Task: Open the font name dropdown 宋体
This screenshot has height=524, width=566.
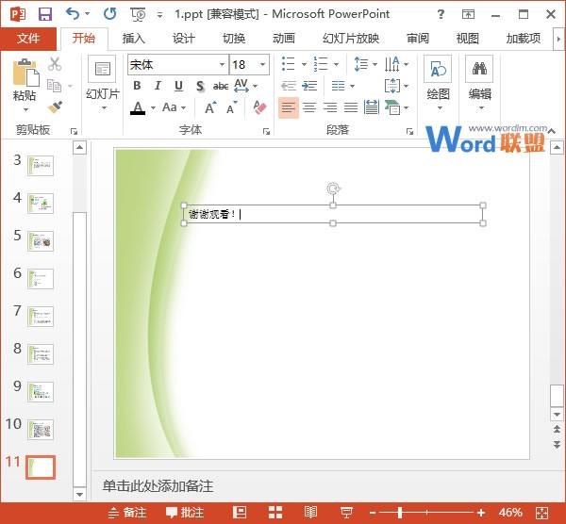Action: click(x=222, y=64)
